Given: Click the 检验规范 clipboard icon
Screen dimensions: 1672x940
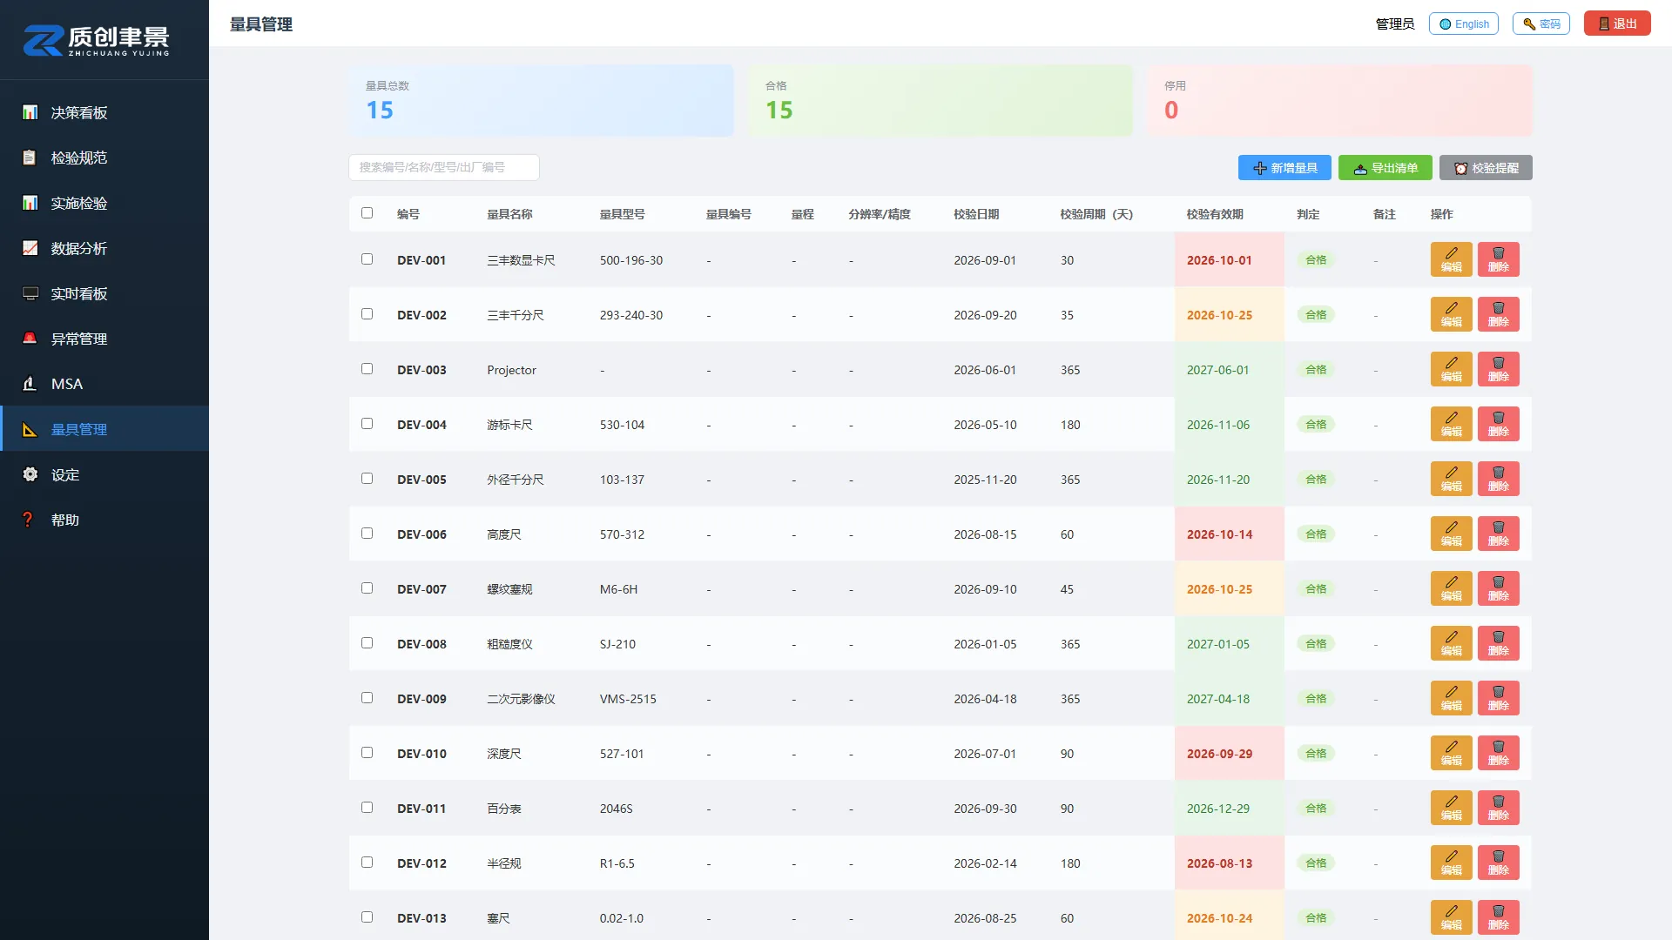Looking at the screenshot, I should point(30,158).
